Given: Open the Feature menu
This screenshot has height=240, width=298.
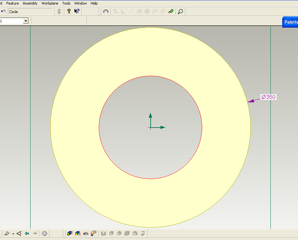Looking at the screenshot, I should (12, 3).
